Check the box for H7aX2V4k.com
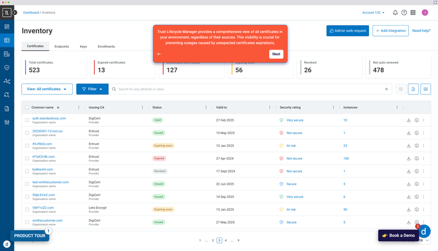The height and width of the screenshot is (251, 438). pyautogui.click(x=27, y=158)
